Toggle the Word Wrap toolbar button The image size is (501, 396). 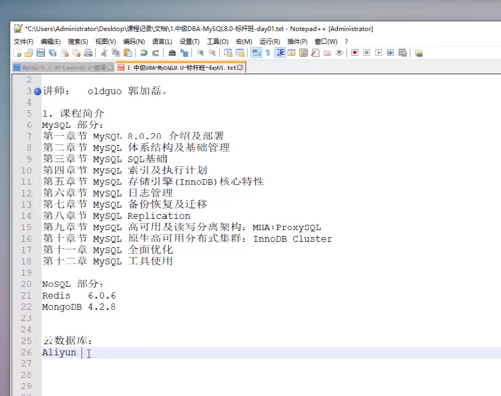256,53
